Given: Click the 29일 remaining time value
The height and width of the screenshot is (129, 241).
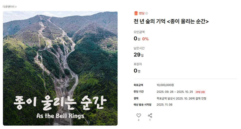Looking at the screenshot, I should click(138, 55).
